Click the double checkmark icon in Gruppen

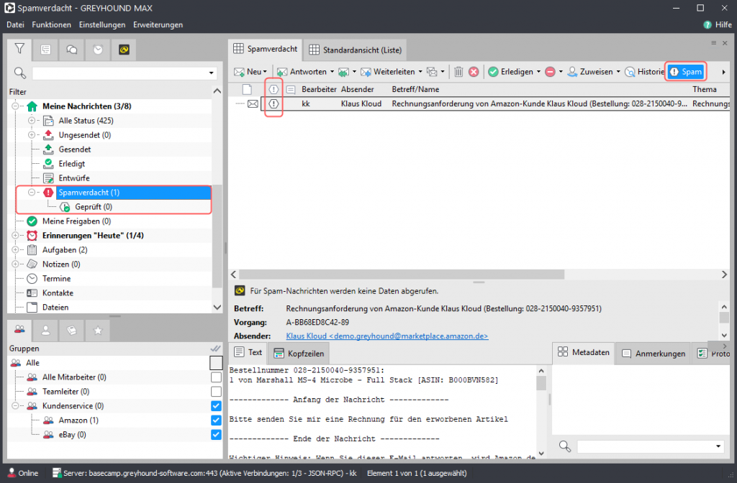tap(215, 349)
